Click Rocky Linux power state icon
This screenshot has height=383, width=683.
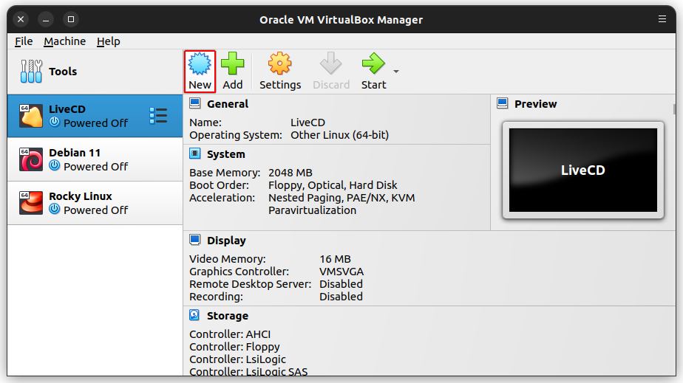pos(55,209)
